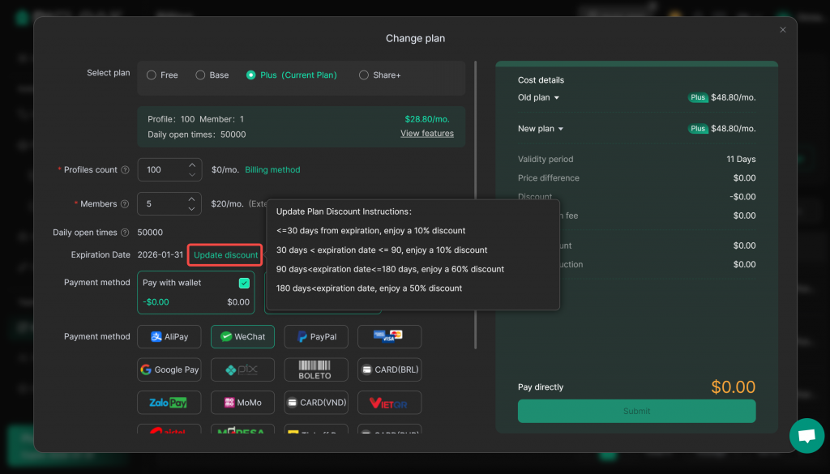The image size is (830, 474).
Task: Toggle the Pay with wallet checkbox
Action: pyautogui.click(x=244, y=283)
